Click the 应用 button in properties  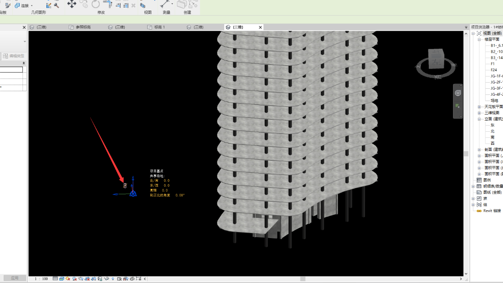14,278
